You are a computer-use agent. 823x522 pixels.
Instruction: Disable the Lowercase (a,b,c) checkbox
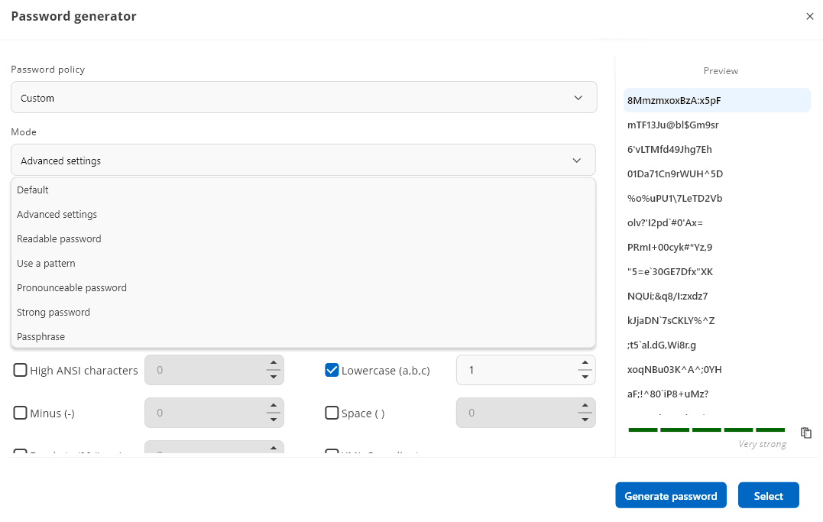332,370
